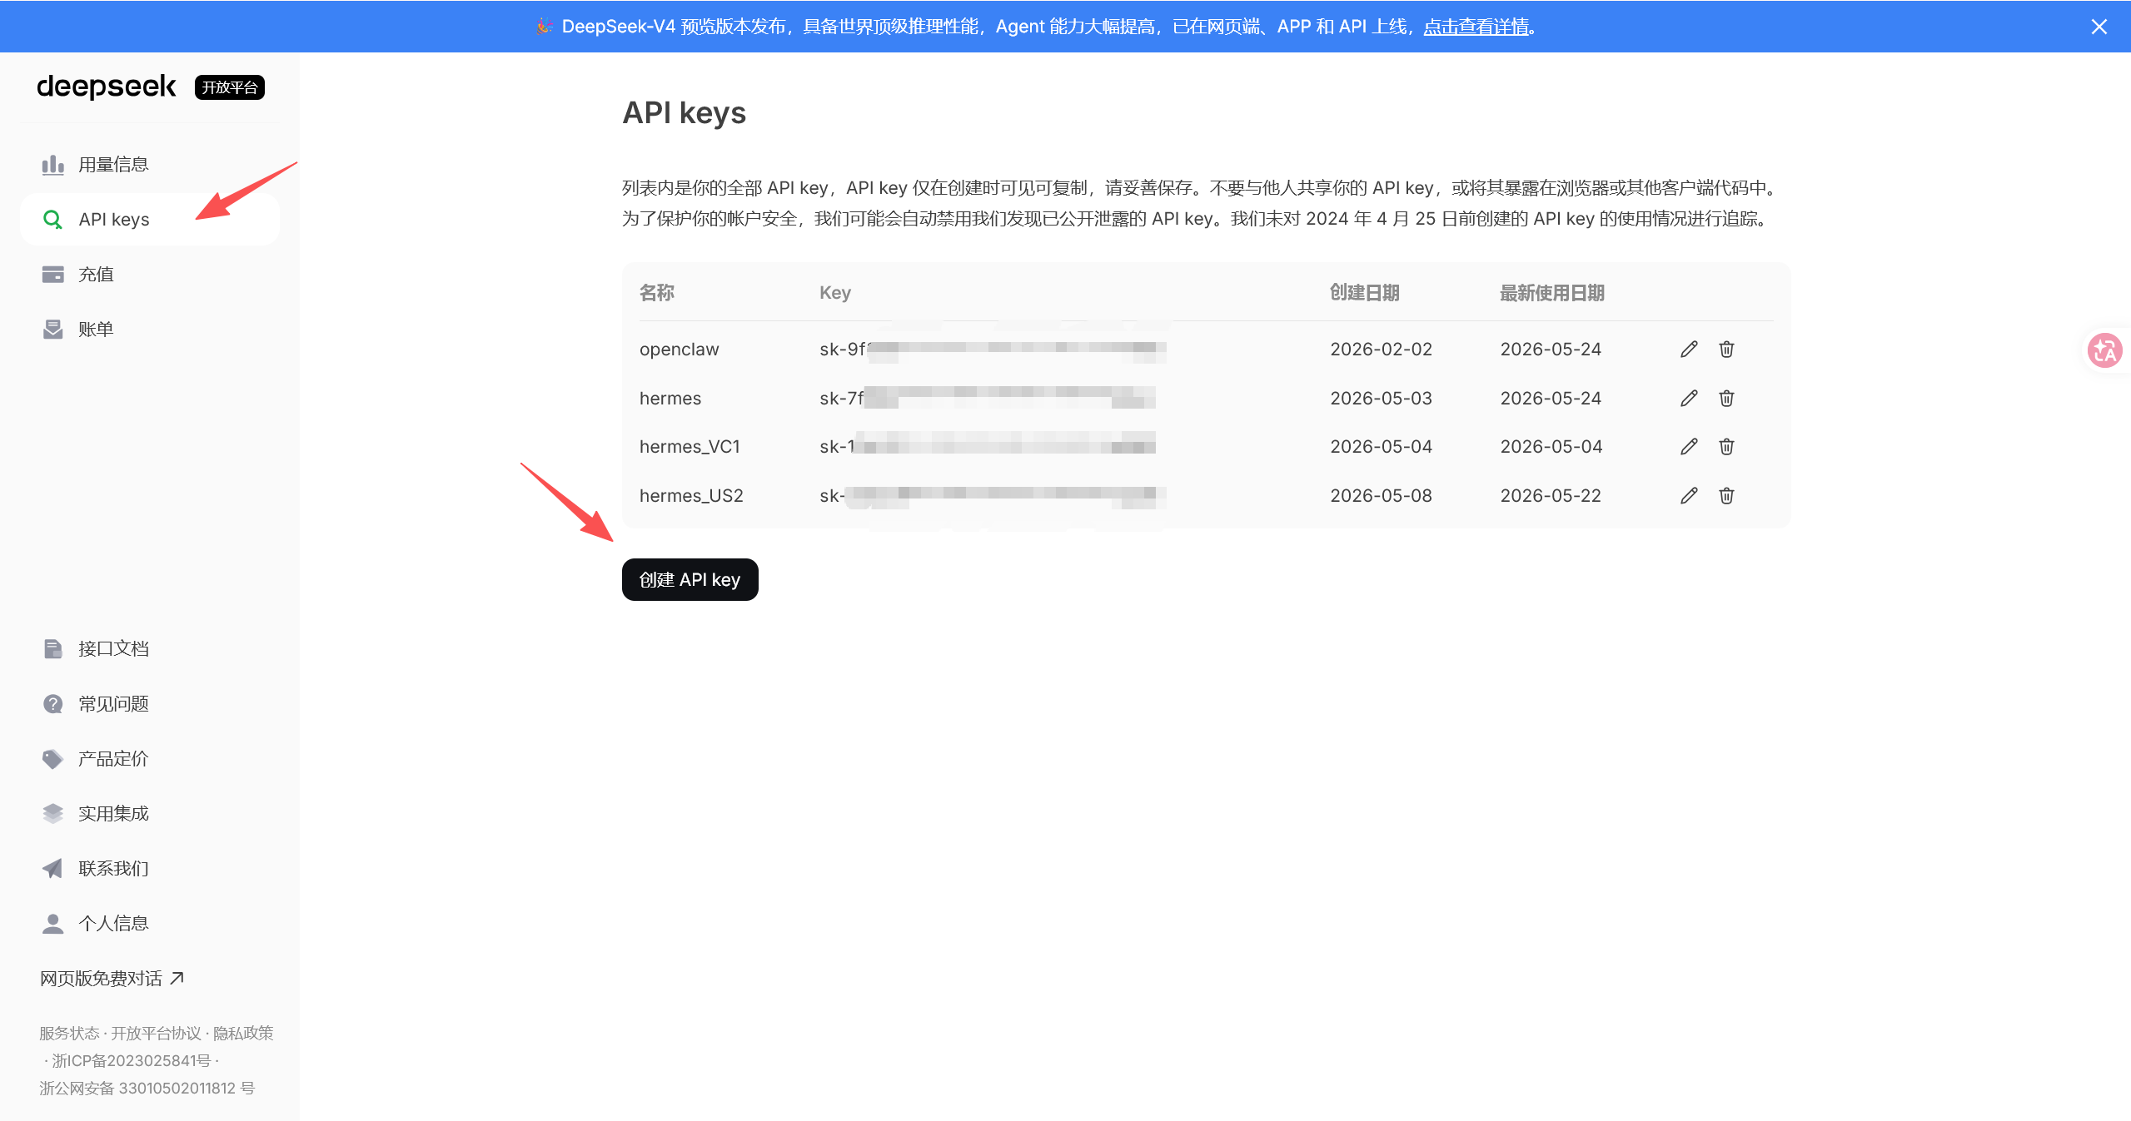The width and height of the screenshot is (2131, 1121).
Task: Delete the hermes API key
Action: [1727, 399]
